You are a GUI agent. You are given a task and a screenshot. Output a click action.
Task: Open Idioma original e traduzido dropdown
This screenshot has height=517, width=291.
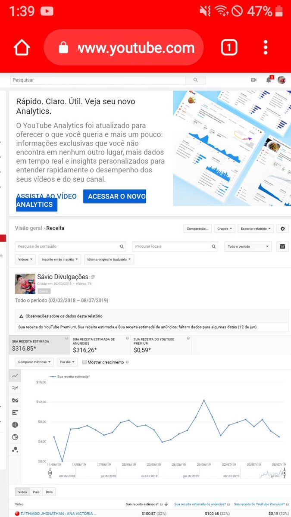coord(109,259)
